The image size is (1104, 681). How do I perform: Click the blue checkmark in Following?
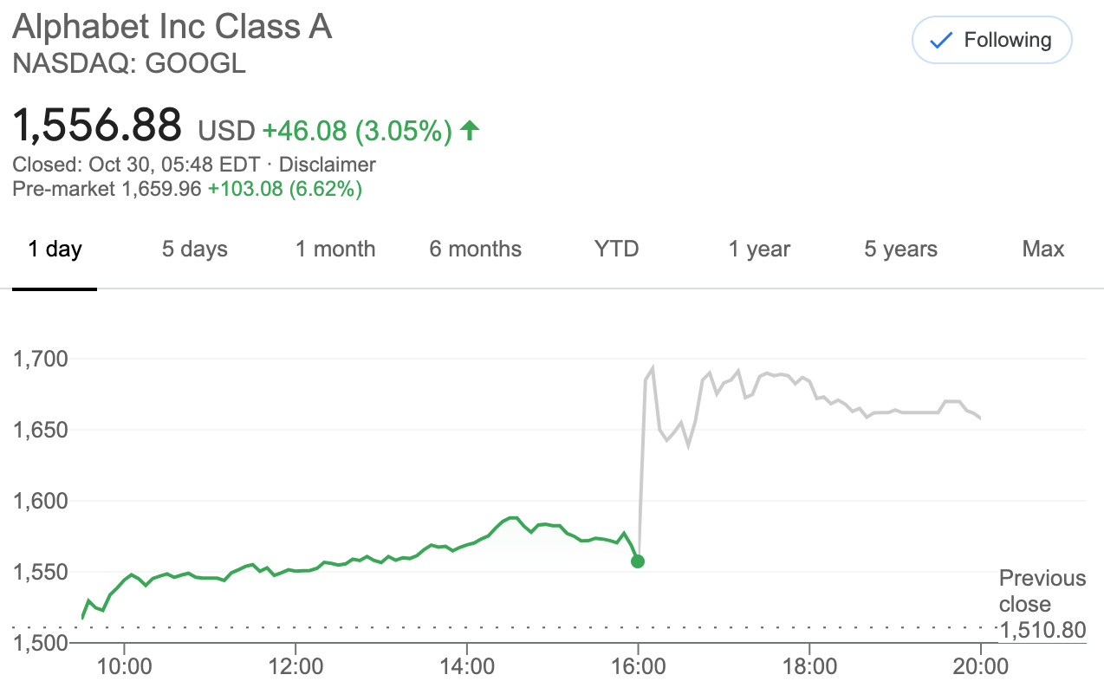point(940,41)
